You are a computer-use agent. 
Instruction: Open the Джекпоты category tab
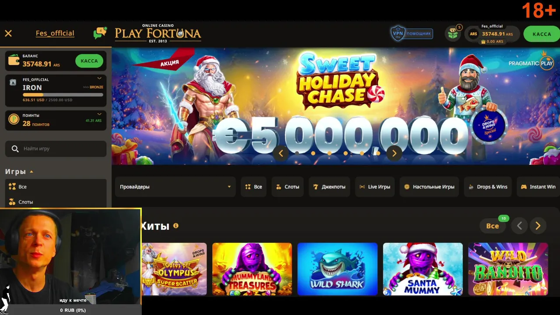tap(330, 187)
